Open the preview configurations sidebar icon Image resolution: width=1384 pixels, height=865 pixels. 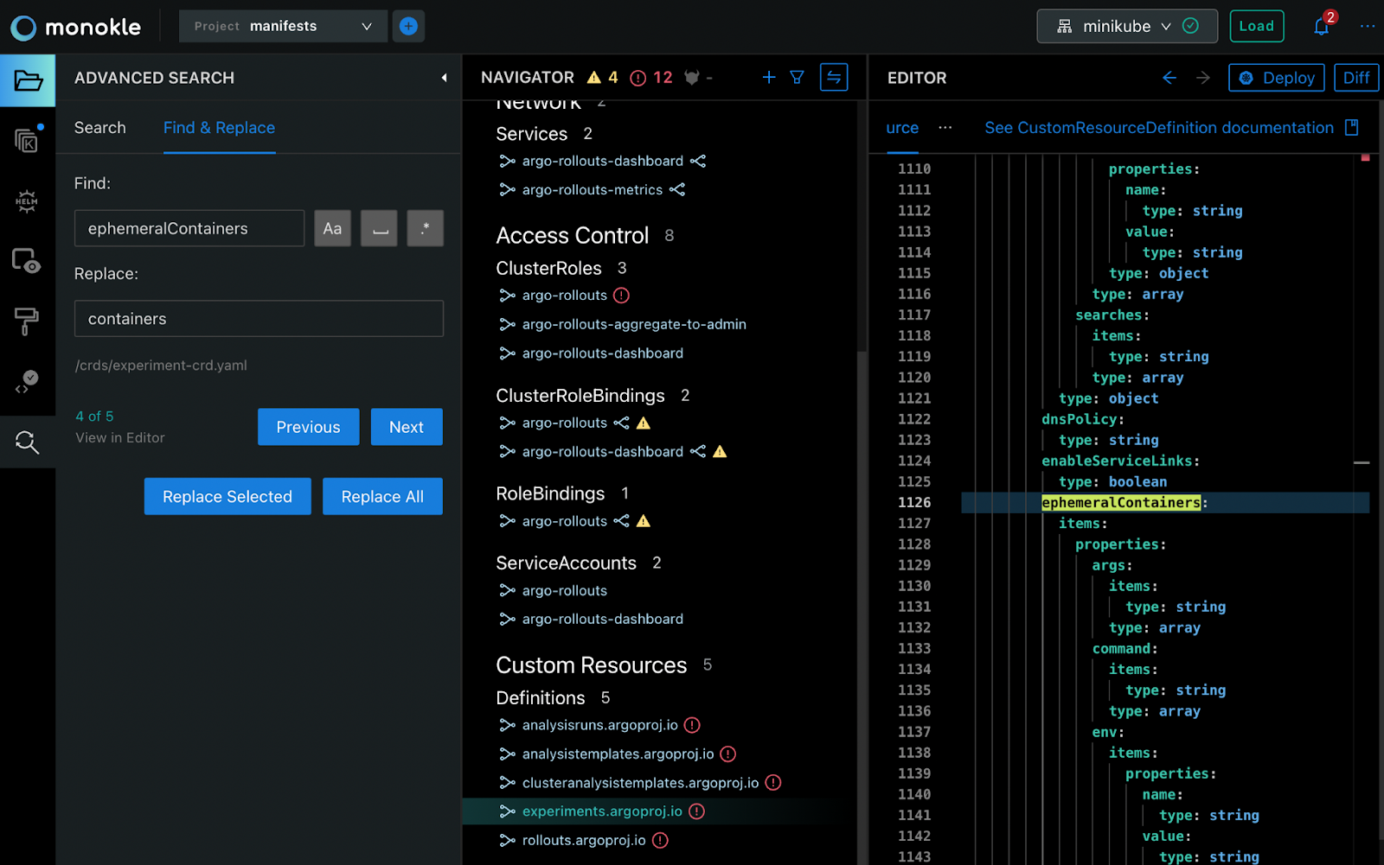(x=27, y=261)
